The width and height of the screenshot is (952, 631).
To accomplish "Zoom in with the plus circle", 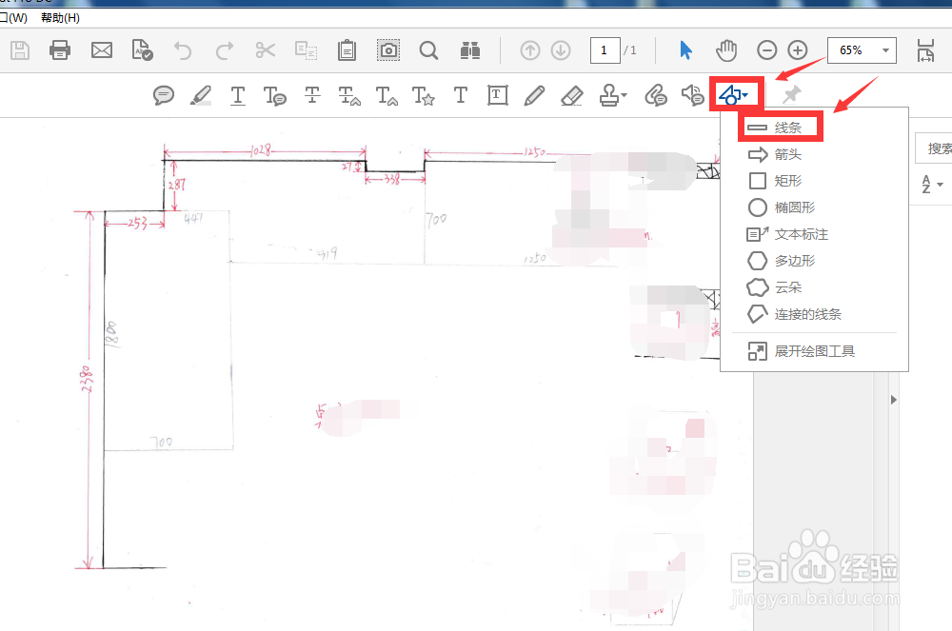I will (797, 50).
